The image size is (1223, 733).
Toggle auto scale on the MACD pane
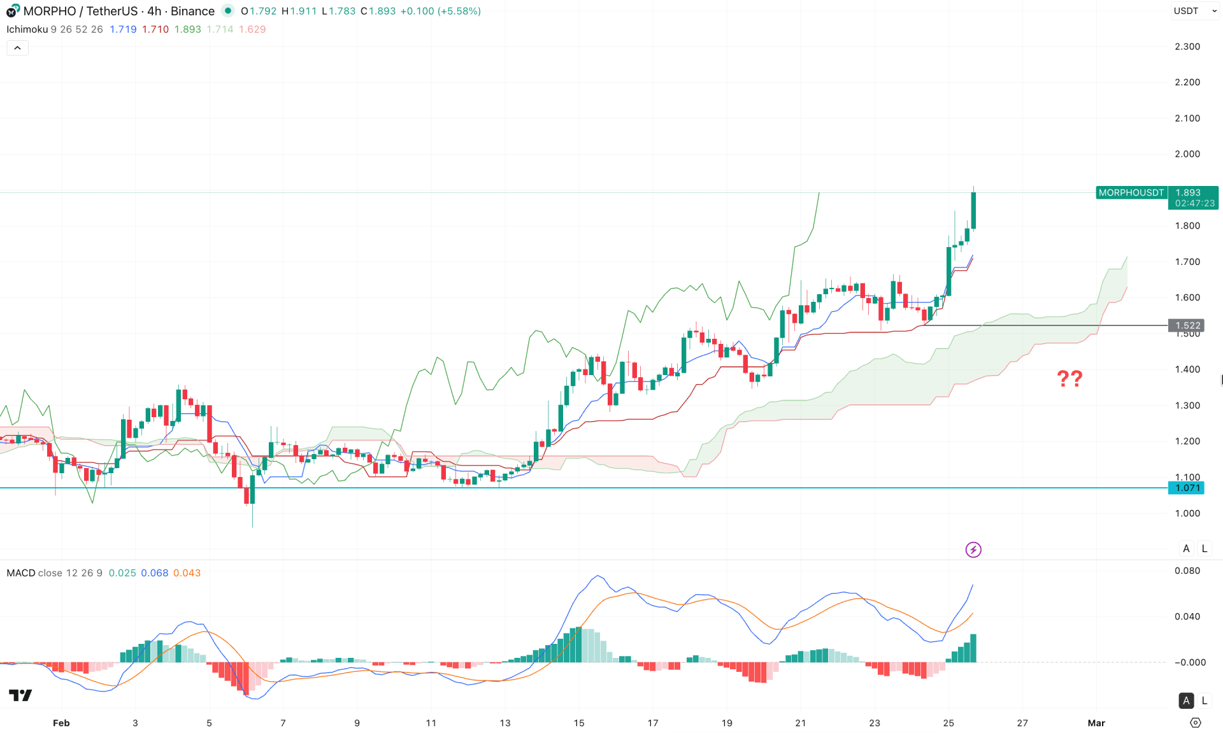coord(1186,701)
